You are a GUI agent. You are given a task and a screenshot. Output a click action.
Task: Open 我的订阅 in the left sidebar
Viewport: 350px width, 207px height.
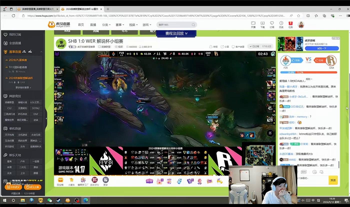(x=15, y=34)
